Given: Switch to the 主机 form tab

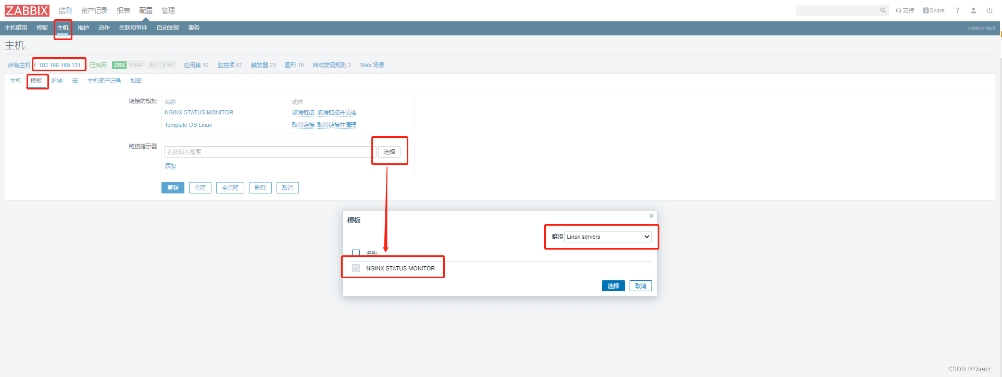Looking at the screenshot, I should point(16,81).
